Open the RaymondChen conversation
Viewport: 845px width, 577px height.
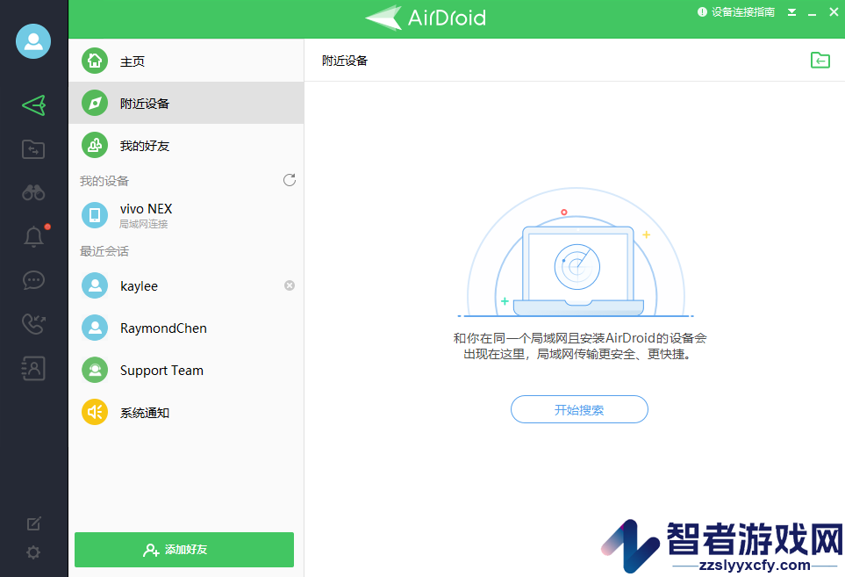pos(186,328)
